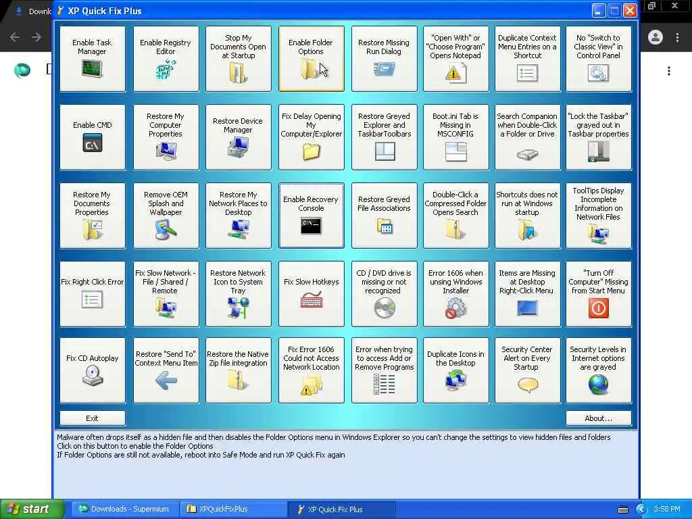Click the Enable Task Manager tile
This screenshot has width=692, height=519.
[93, 59]
